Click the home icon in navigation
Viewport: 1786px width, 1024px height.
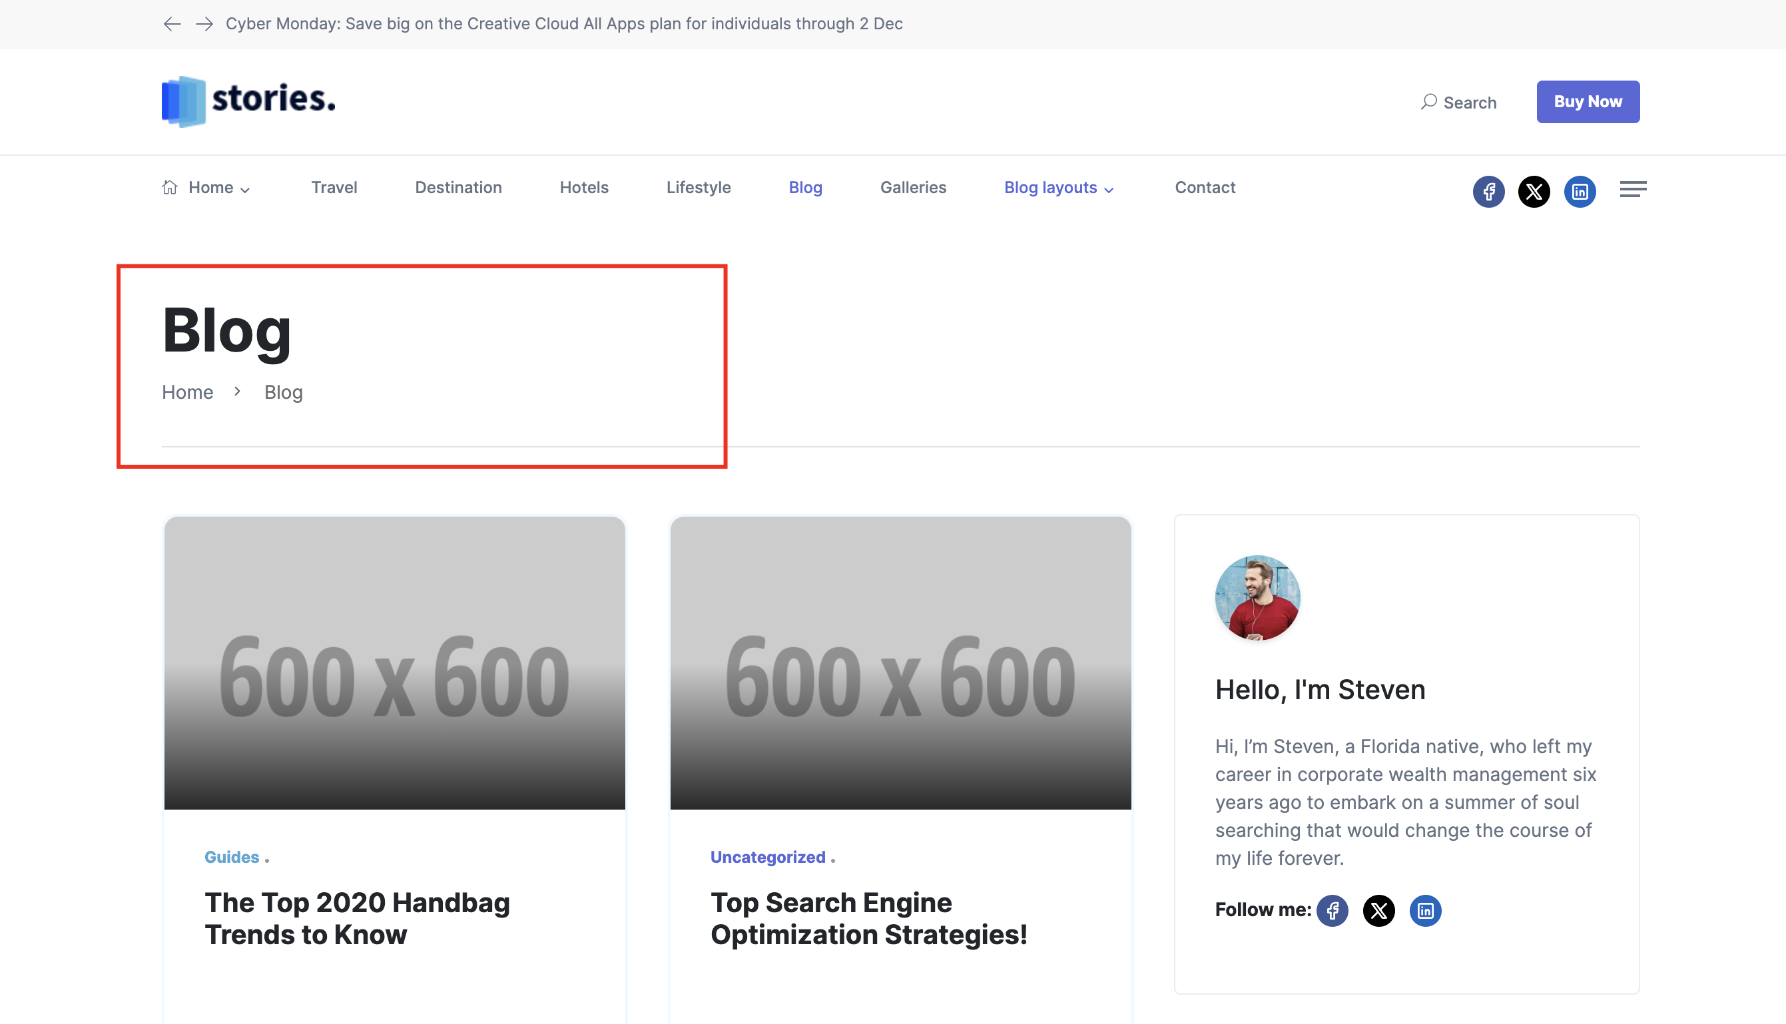pos(170,187)
